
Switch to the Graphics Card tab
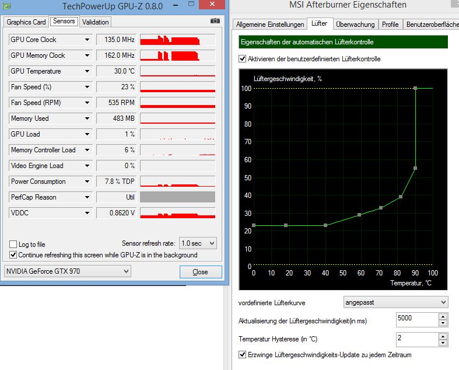tap(26, 22)
